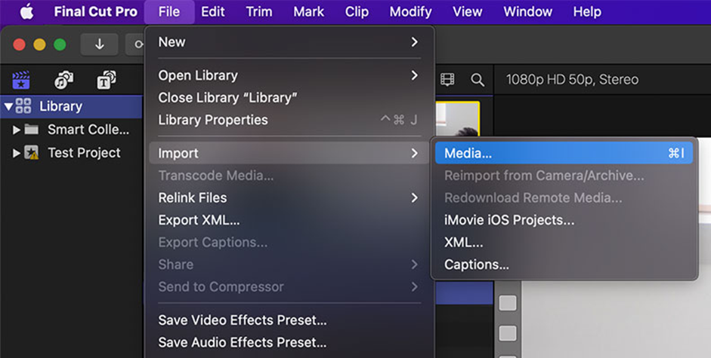Open the Relink Files submenu
Image resolution: width=711 pixels, height=358 pixels.
(289, 197)
